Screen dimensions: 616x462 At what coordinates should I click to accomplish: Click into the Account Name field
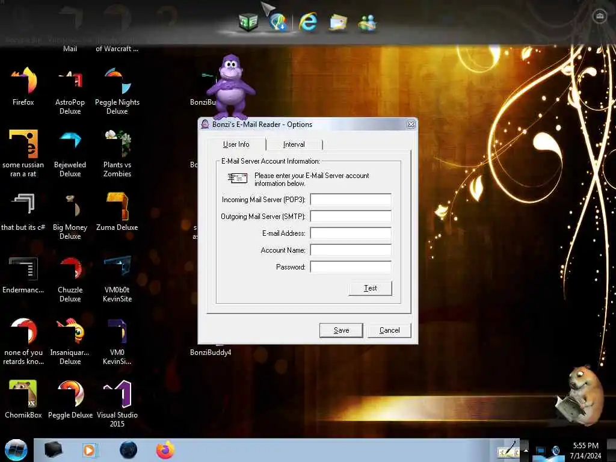(x=351, y=250)
